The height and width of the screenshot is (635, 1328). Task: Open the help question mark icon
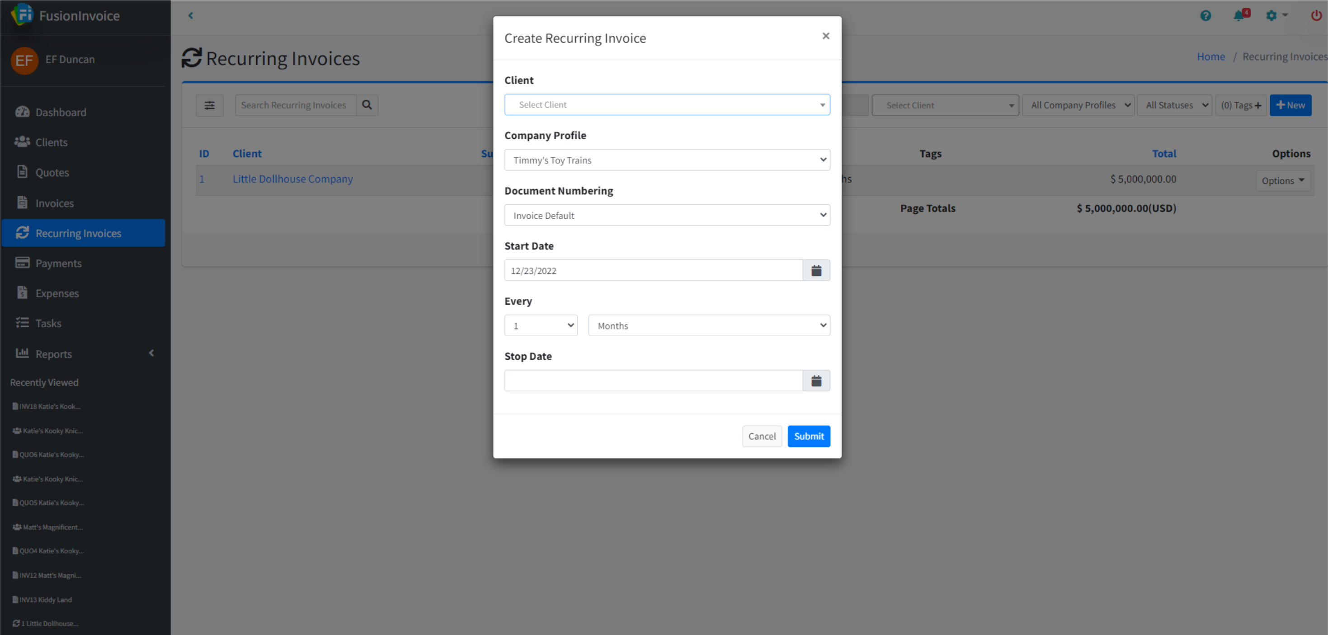tap(1206, 15)
